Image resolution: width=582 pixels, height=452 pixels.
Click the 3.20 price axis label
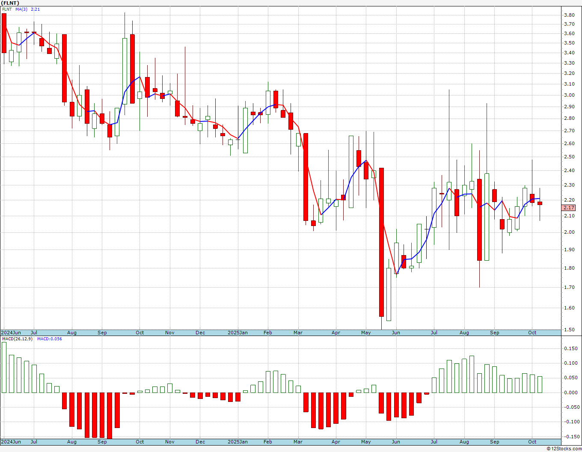click(569, 74)
